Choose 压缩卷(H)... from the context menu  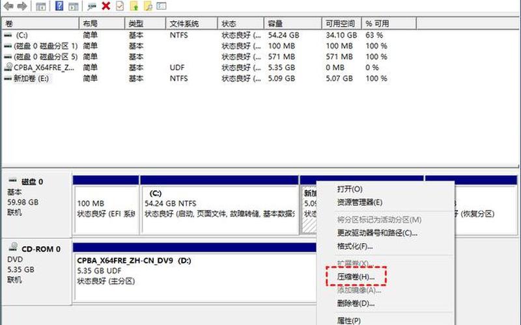point(356,277)
